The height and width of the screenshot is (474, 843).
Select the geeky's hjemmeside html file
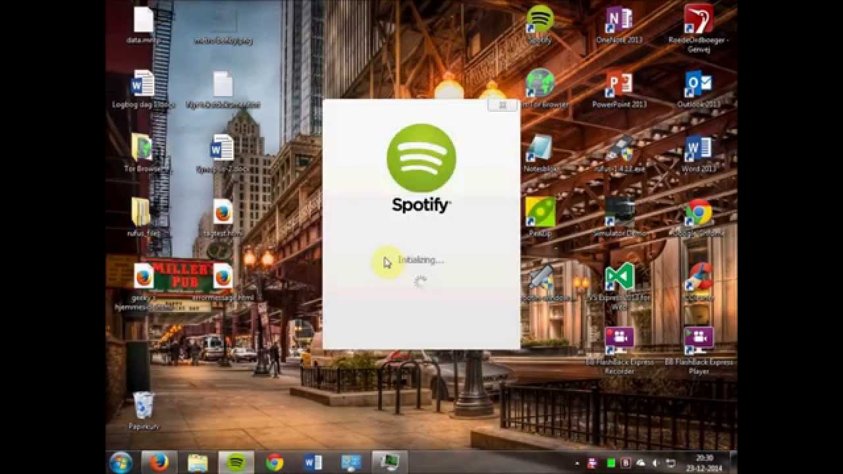[x=143, y=286]
